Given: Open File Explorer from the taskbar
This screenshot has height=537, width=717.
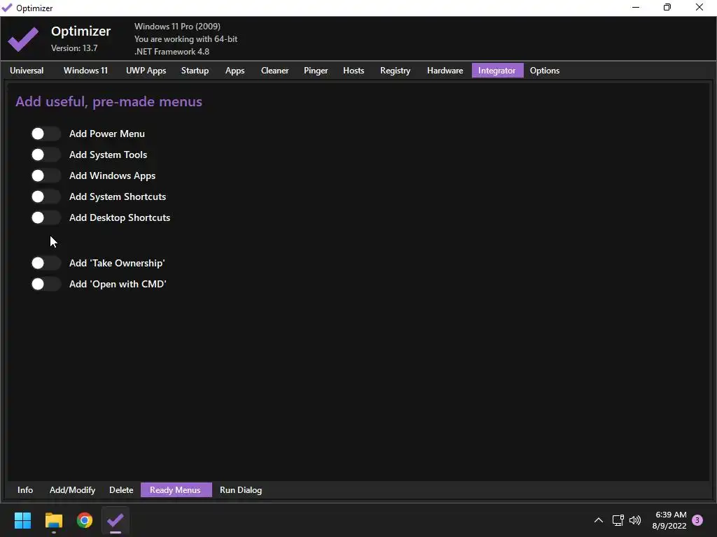Looking at the screenshot, I should [x=53, y=520].
